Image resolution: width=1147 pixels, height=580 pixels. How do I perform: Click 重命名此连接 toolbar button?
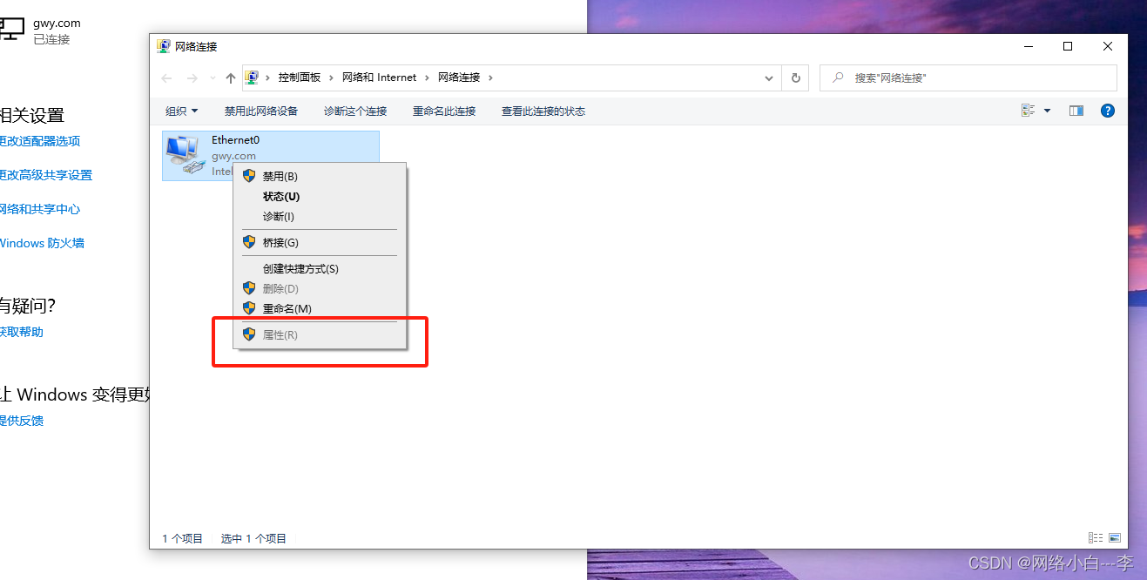(x=444, y=111)
